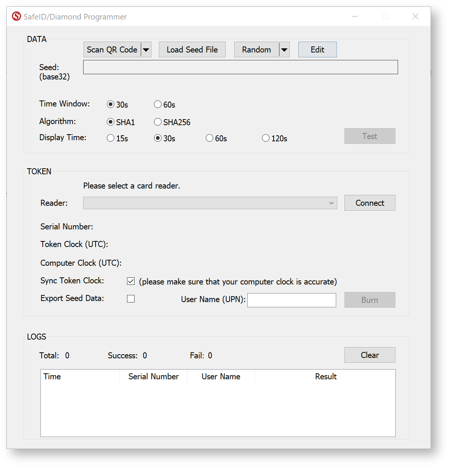Image resolution: width=449 pixels, height=467 pixels.
Task: Enable the Export Seed Data checkbox
Action: [131, 299]
